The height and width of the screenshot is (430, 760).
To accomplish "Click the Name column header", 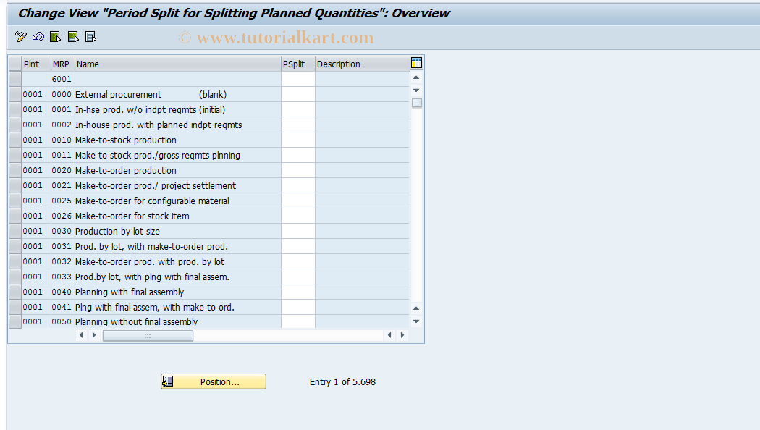I will pyautogui.click(x=178, y=64).
